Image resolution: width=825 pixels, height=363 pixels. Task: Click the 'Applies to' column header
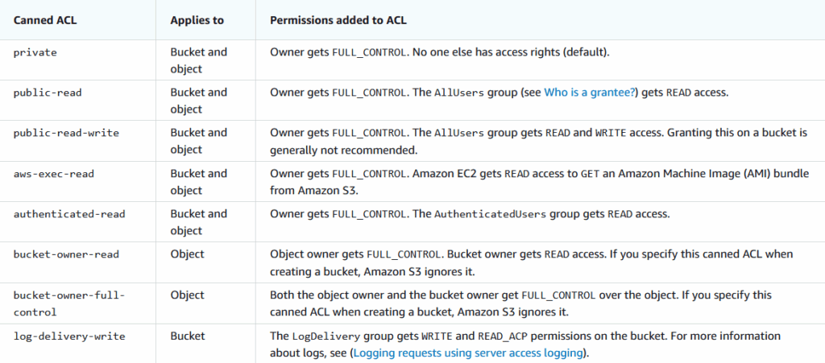(197, 20)
